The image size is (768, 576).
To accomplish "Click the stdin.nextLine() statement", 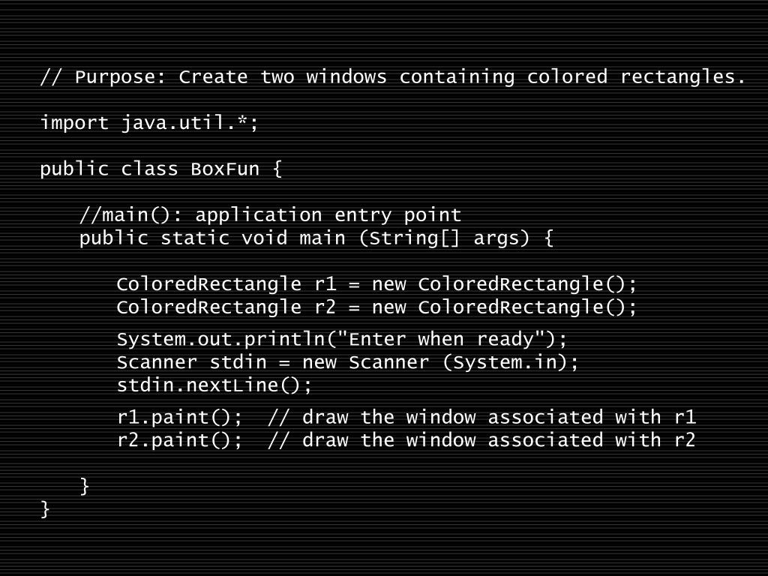I will pyautogui.click(x=214, y=385).
